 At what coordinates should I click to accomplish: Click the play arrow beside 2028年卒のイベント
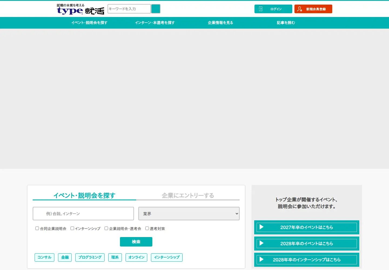coord(261,243)
